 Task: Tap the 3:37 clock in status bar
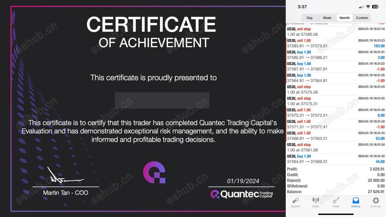pos(302,7)
